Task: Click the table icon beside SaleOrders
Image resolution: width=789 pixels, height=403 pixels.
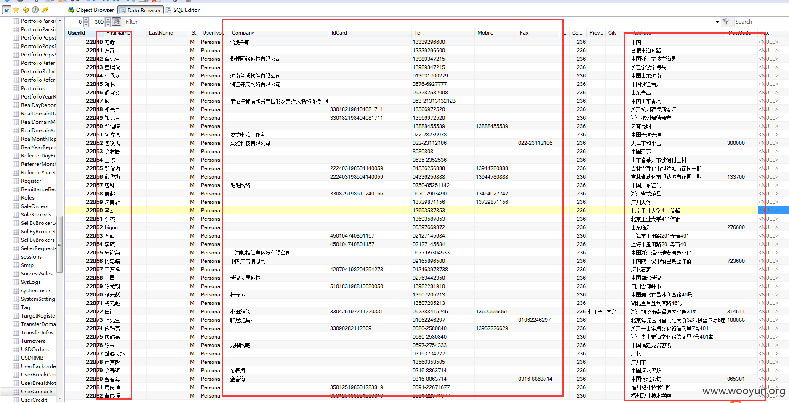Action: point(16,206)
